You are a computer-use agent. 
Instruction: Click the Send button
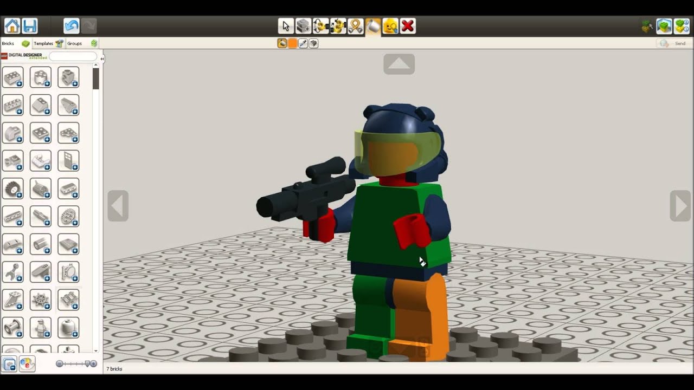tap(673, 43)
